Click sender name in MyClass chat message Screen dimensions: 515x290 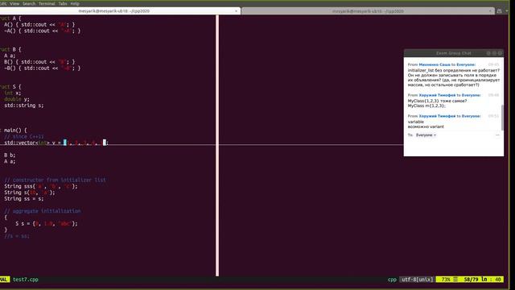coord(437,95)
